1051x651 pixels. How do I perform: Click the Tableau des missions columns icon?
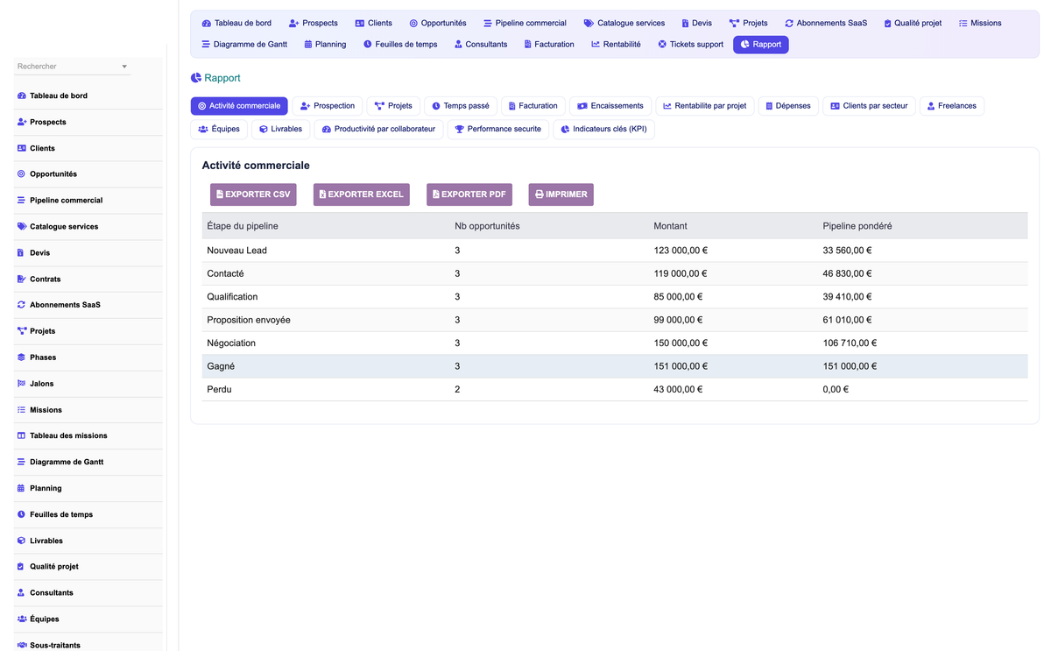pyautogui.click(x=21, y=435)
